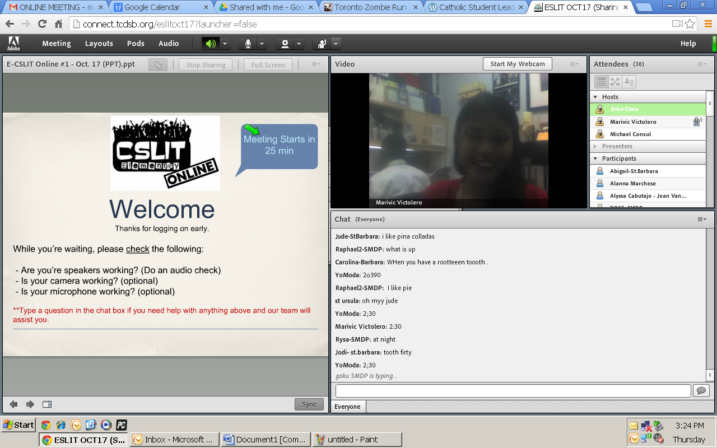This screenshot has height=448, width=717.
Task: Switch to the attendee status view icon
Action: (x=629, y=82)
